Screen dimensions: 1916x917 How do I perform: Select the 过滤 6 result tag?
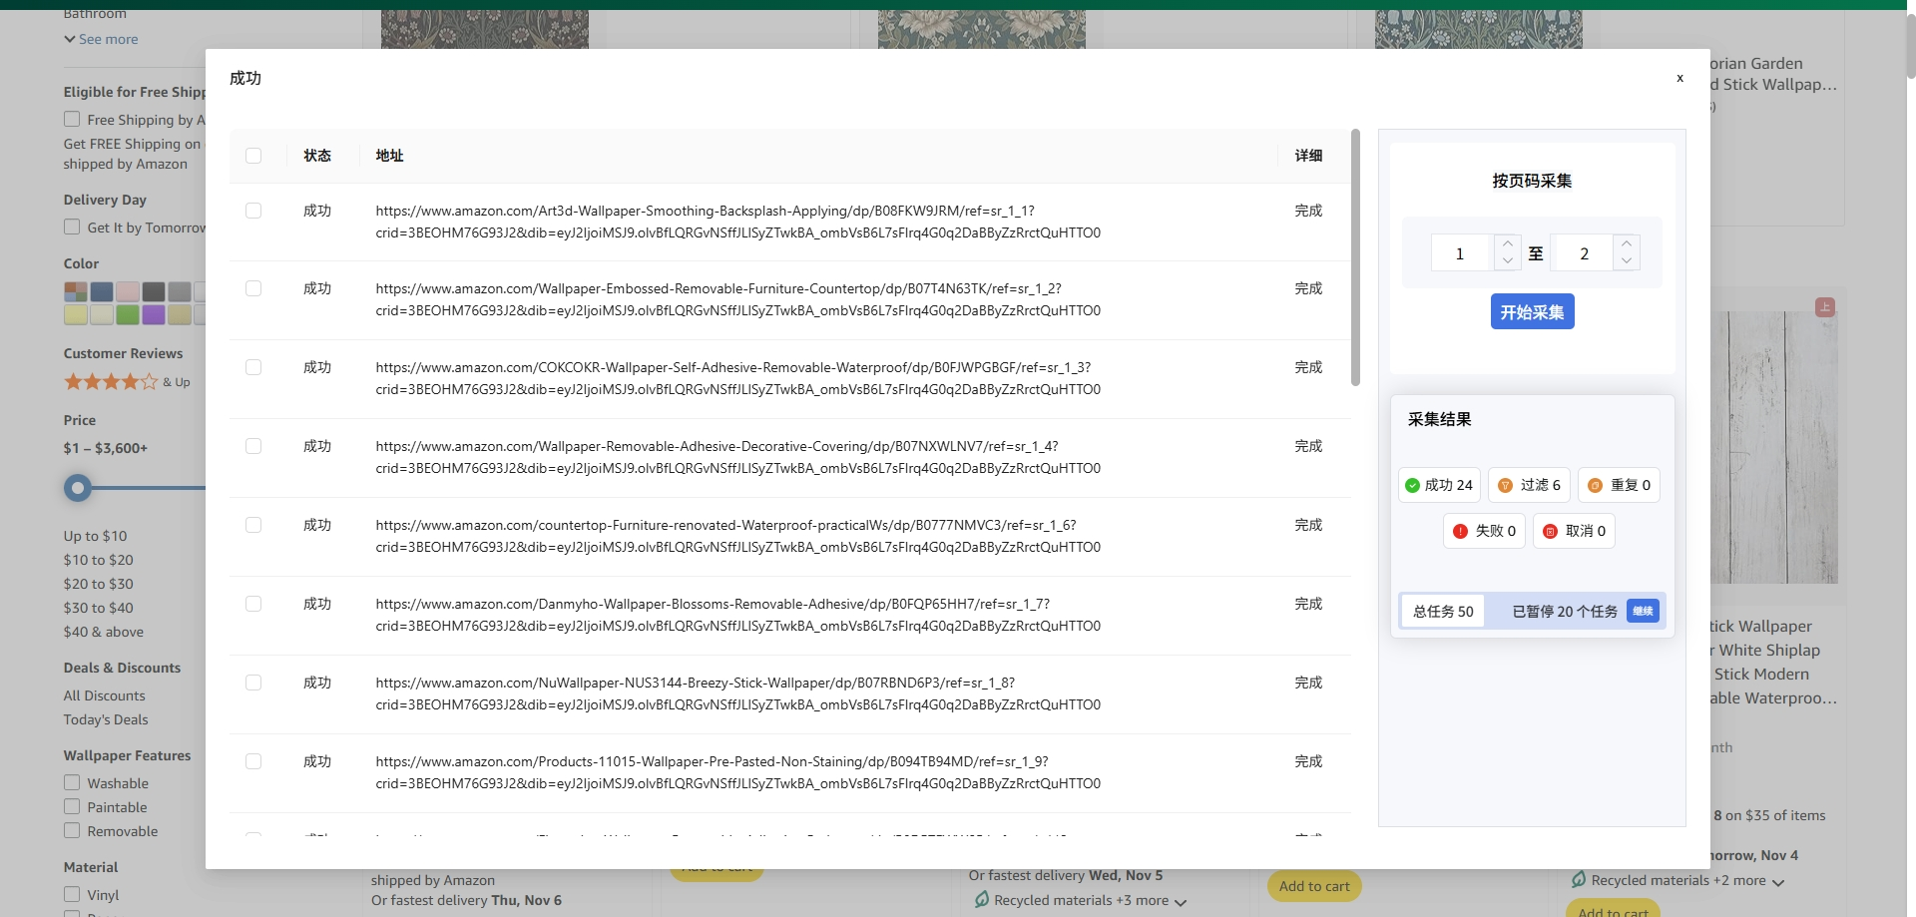click(x=1530, y=486)
